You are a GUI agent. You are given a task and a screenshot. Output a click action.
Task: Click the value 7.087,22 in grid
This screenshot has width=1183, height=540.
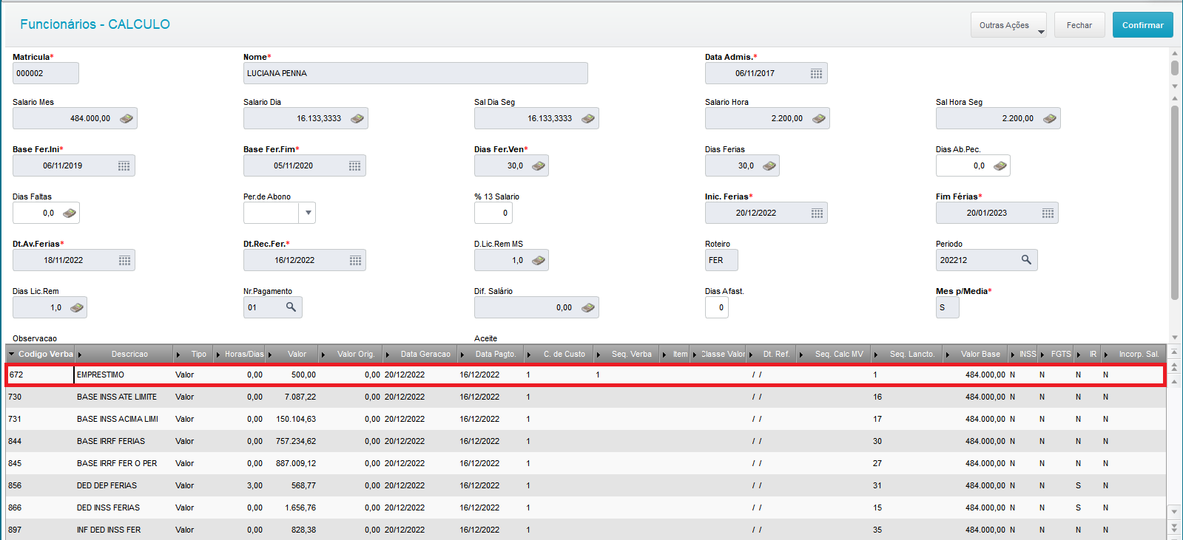[300, 397]
